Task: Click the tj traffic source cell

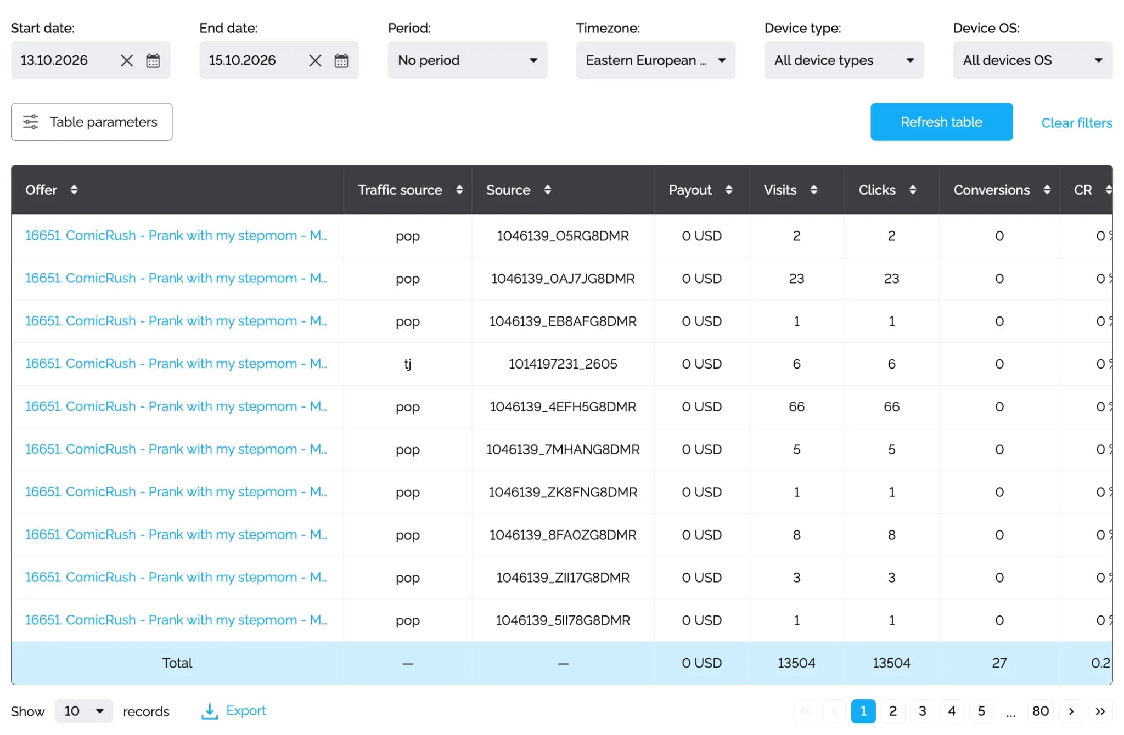Action: click(408, 364)
